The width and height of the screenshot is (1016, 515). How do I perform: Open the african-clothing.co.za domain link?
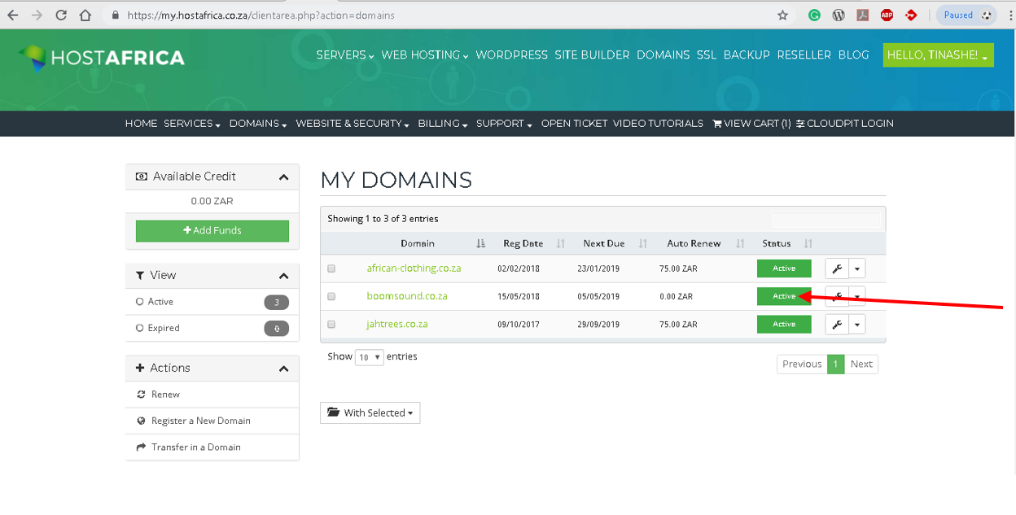point(414,268)
